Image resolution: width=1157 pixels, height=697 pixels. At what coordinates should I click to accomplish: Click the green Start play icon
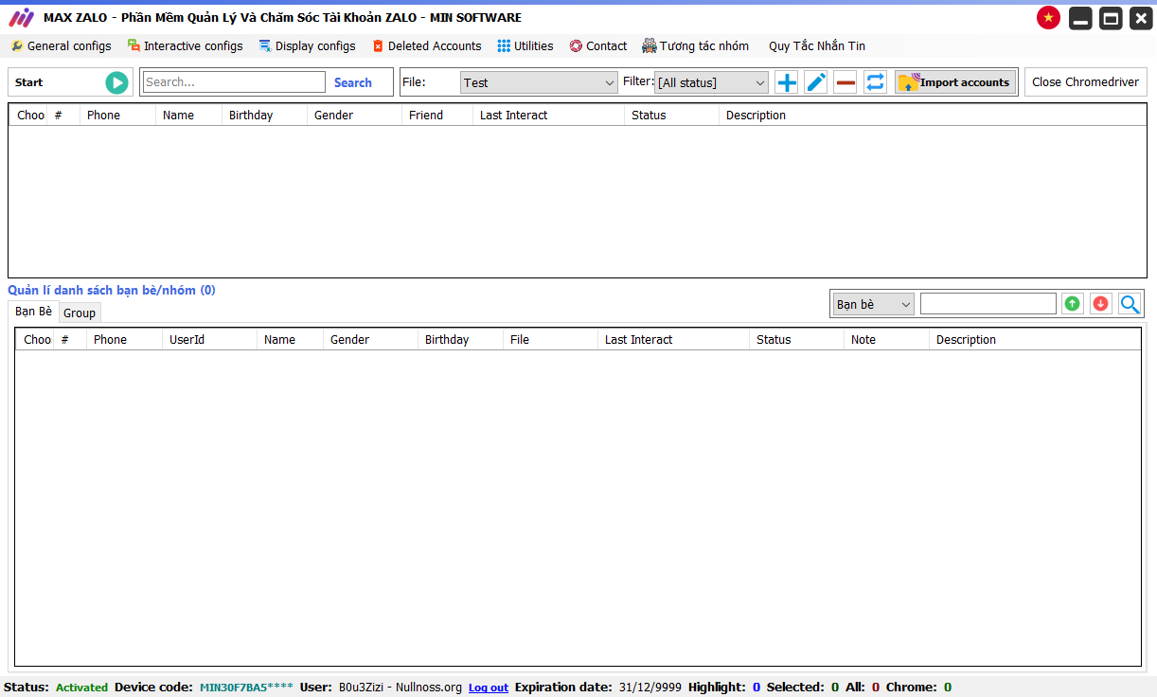click(116, 82)
